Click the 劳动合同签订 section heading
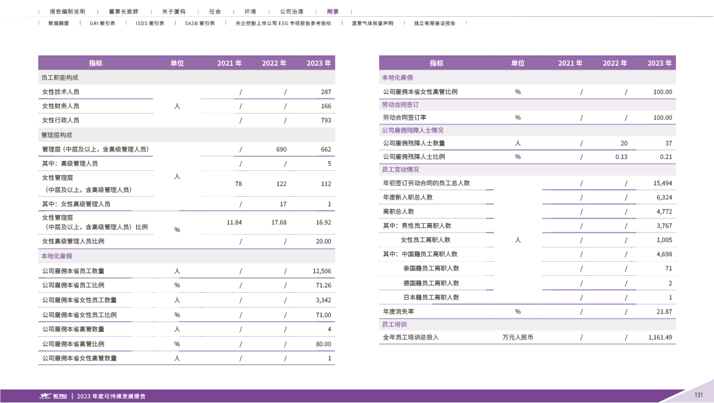714x403 pixels. (x=401, y=105)
